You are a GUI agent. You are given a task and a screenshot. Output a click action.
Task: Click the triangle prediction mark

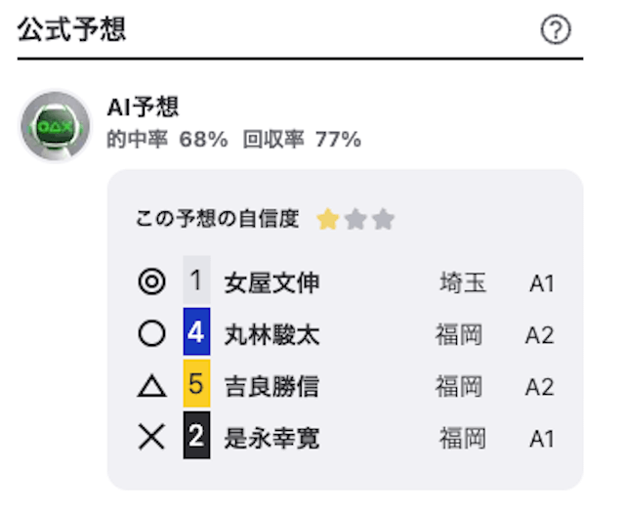(x=151, y=386)
